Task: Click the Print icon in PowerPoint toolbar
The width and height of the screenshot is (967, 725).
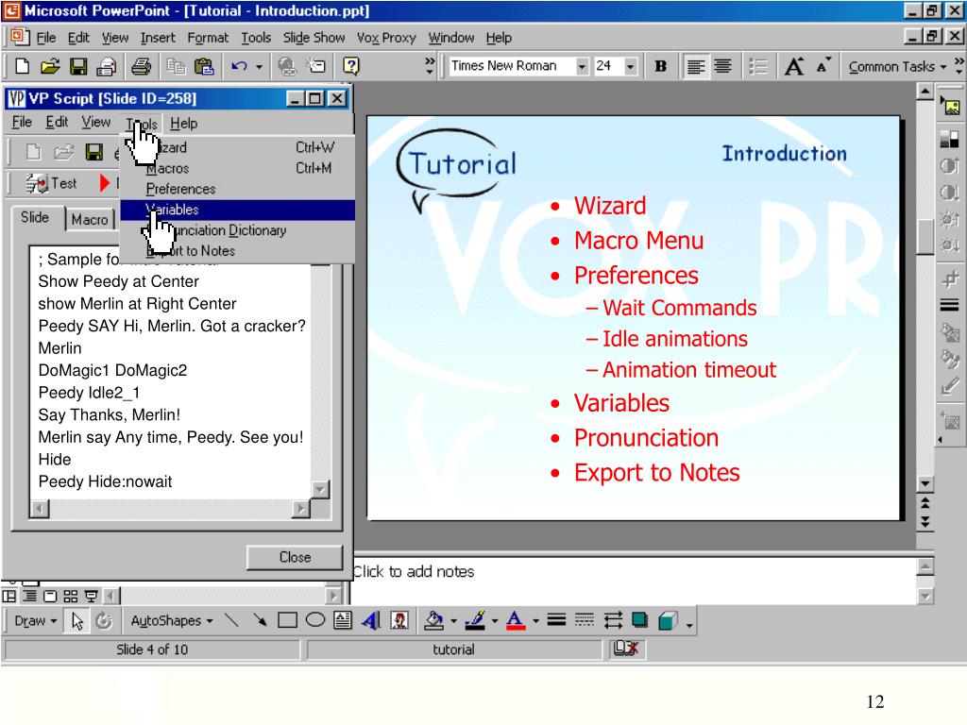Action: pos(142,66)
